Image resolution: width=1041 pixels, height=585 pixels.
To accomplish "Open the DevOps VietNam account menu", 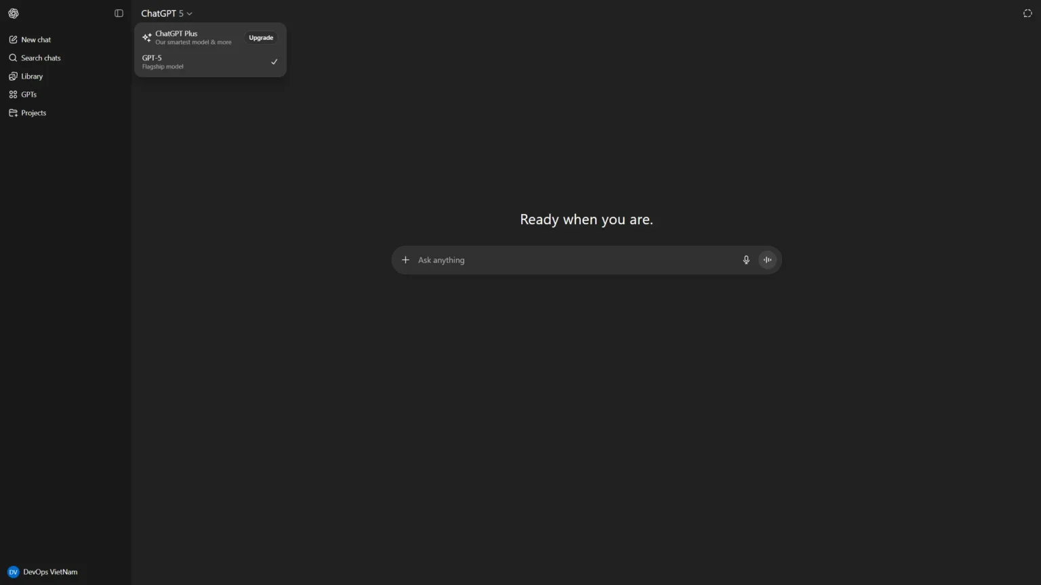I will (x=50, y=572).
